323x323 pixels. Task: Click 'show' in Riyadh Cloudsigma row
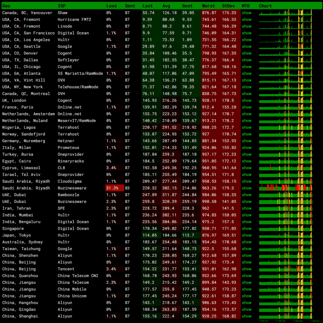(246, 181)
